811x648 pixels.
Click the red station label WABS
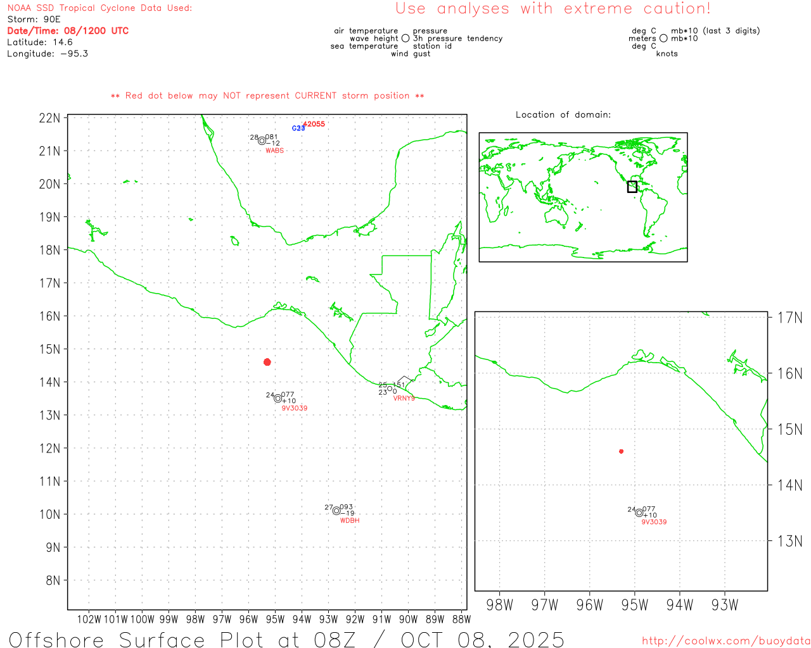(275, 151)
